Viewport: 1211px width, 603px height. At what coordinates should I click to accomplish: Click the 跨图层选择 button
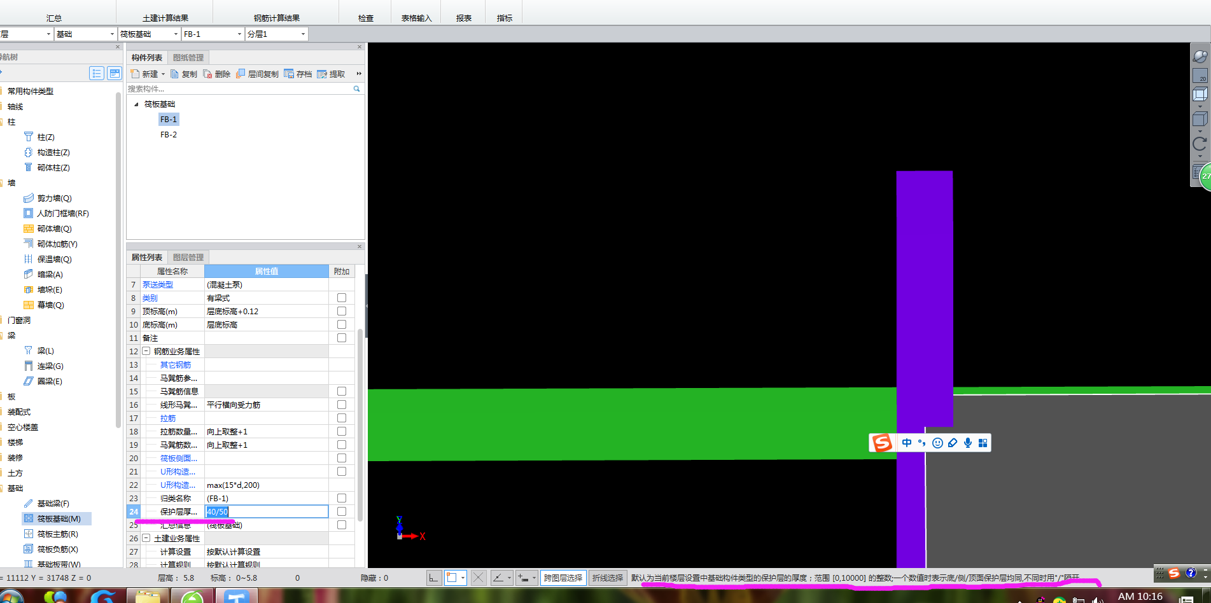563,578
